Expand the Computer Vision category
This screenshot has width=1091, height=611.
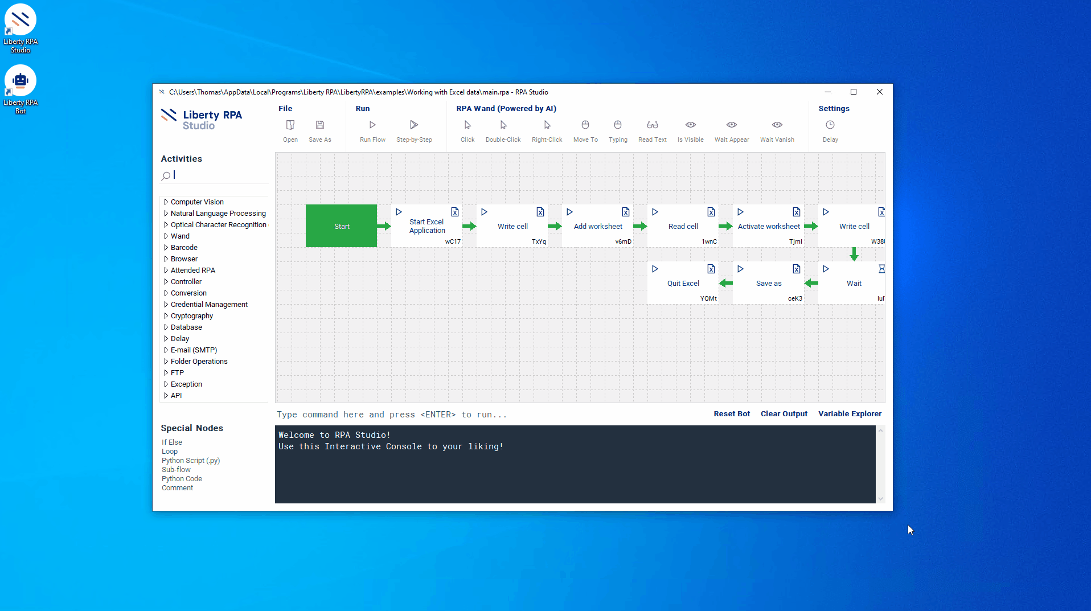coord(166,202)
